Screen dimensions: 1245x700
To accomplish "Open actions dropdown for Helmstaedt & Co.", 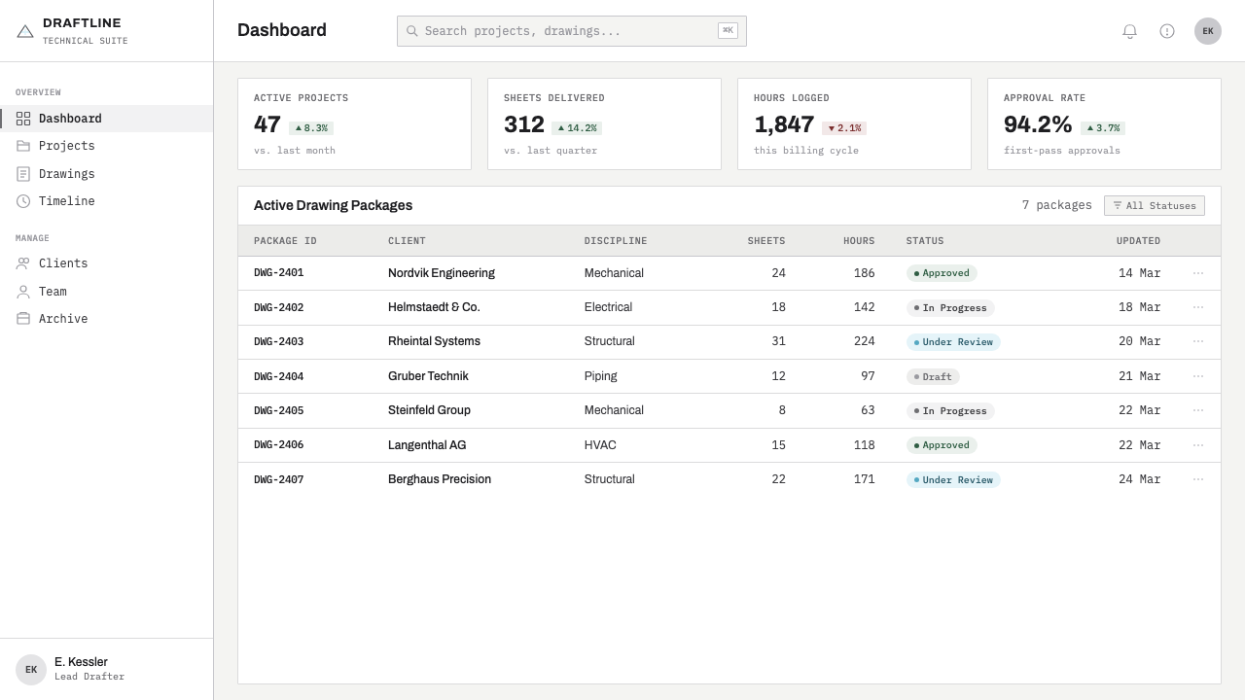I will [x=1198, y=307].
